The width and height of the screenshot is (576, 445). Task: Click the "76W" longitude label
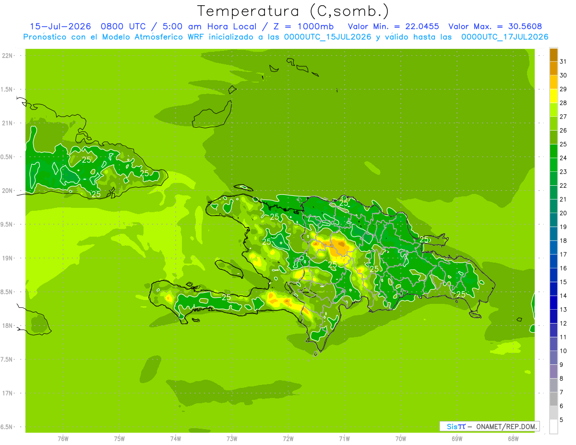(63, 439)
